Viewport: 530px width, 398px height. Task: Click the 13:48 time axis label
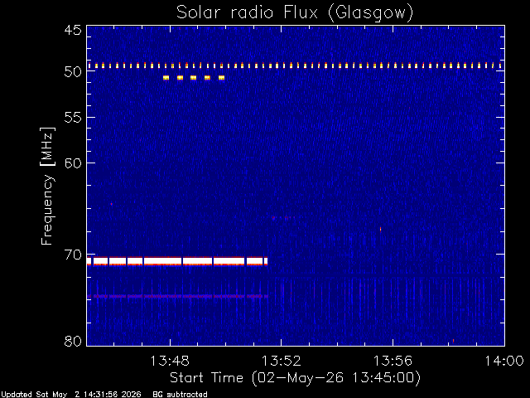(x=170, y=361)
